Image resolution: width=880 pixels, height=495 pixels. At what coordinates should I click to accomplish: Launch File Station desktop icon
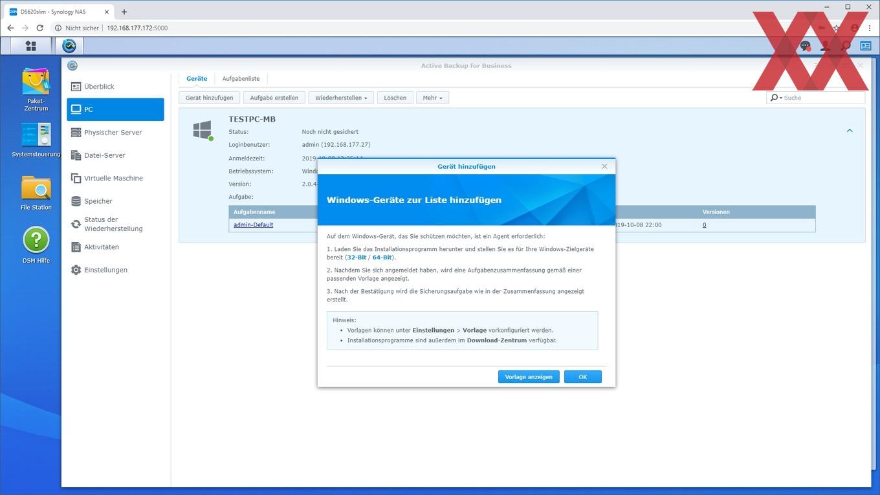click(36, 193)
